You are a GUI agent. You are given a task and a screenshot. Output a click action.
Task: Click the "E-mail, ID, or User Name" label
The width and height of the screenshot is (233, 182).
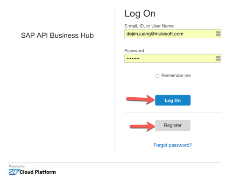tap(149, 26)
